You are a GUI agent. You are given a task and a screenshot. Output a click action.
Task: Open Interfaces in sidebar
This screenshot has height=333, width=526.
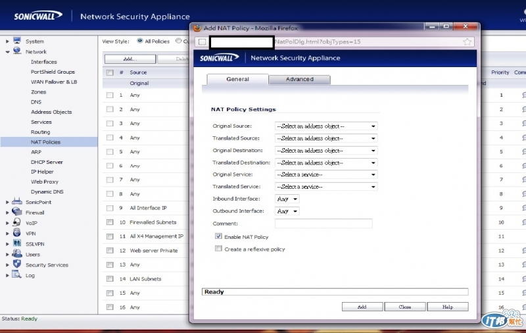click(x=44, y=62)
